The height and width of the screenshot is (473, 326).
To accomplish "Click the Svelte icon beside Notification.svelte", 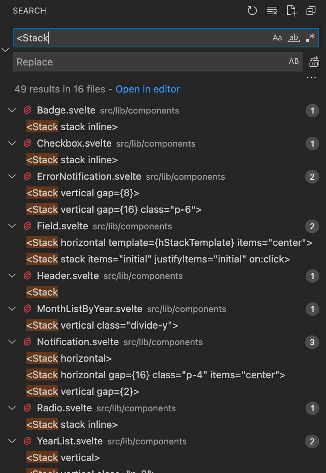I will coord(27,342).
